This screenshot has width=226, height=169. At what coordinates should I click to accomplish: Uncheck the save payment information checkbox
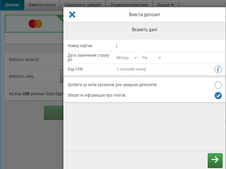218,95
